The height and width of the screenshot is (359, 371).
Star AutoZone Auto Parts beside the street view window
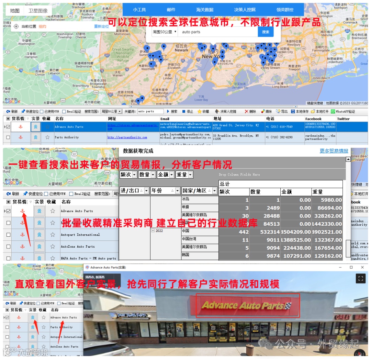pyautogui.click(x=44, y=346)
